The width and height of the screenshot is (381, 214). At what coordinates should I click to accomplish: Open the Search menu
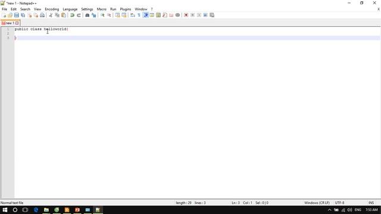point(25,9)
